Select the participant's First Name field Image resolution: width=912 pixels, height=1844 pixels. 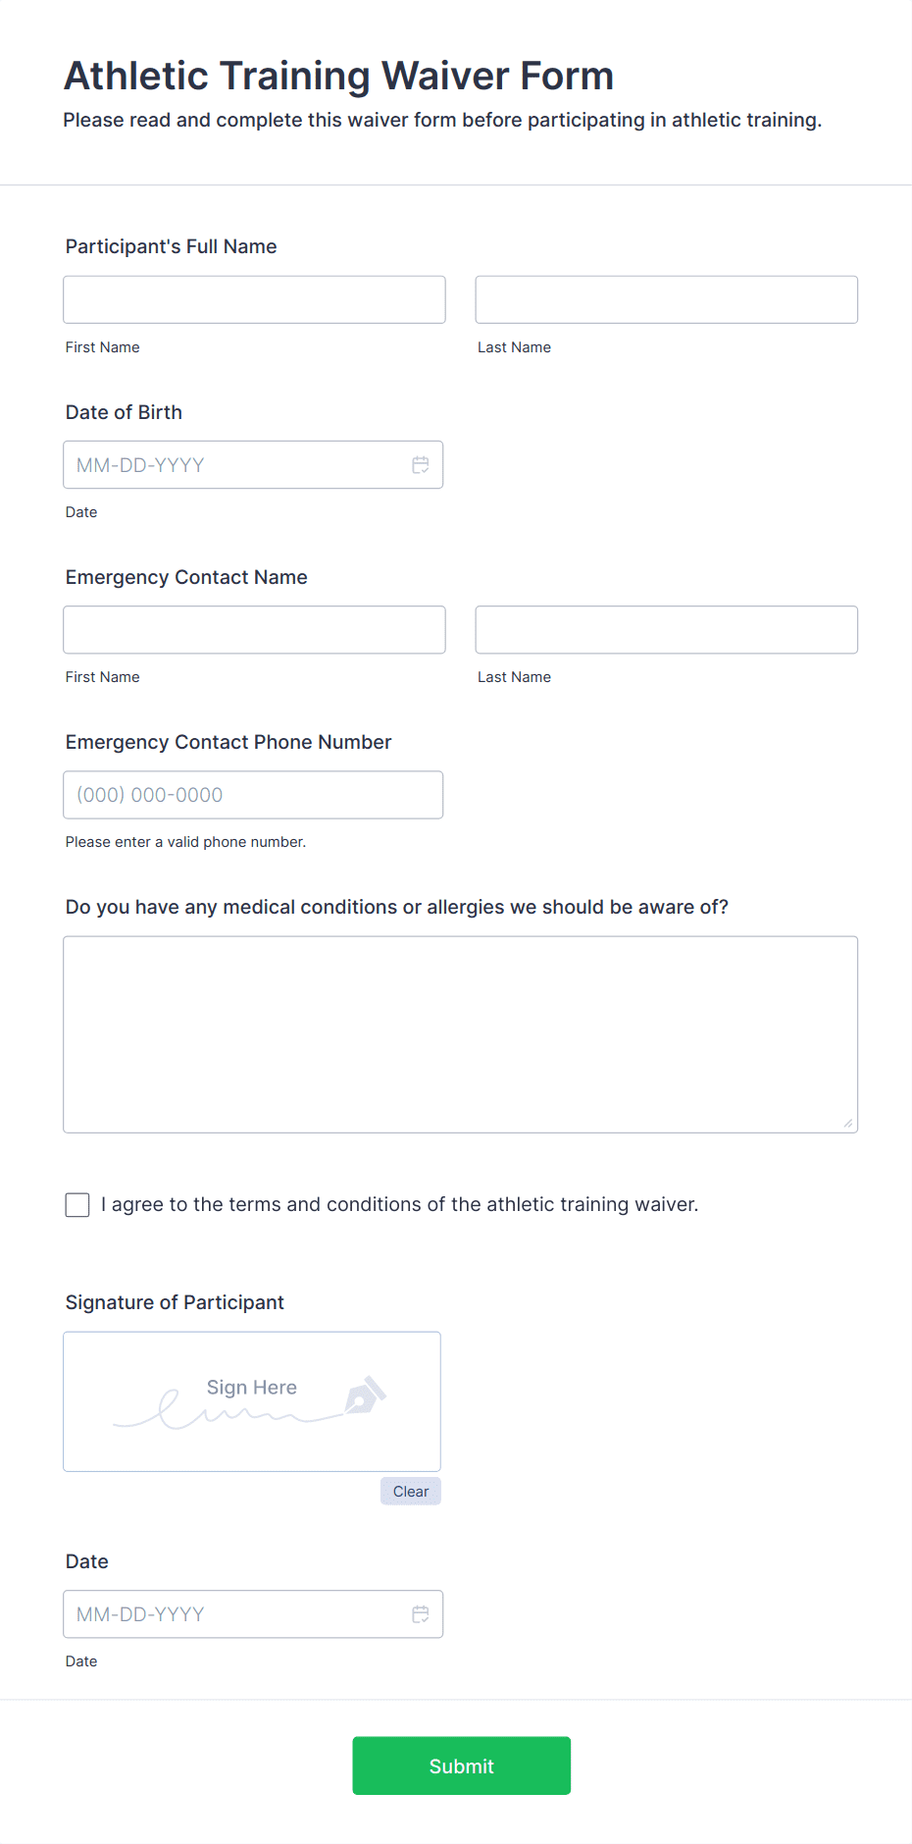click(253, 299)
